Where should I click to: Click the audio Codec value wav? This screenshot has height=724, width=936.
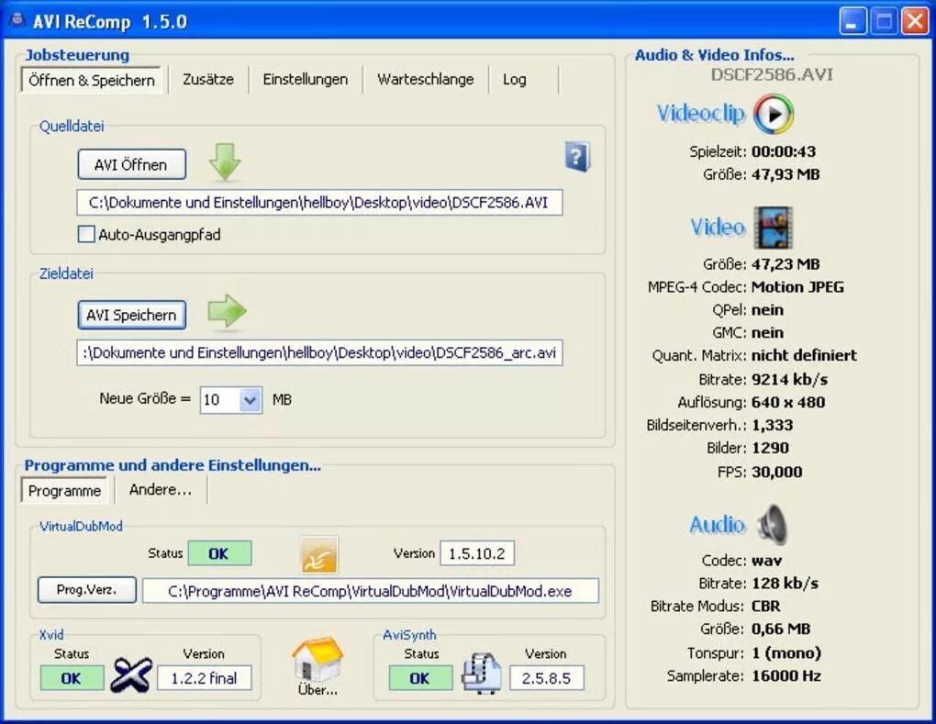pyautogui.click(x=766, y=561)
